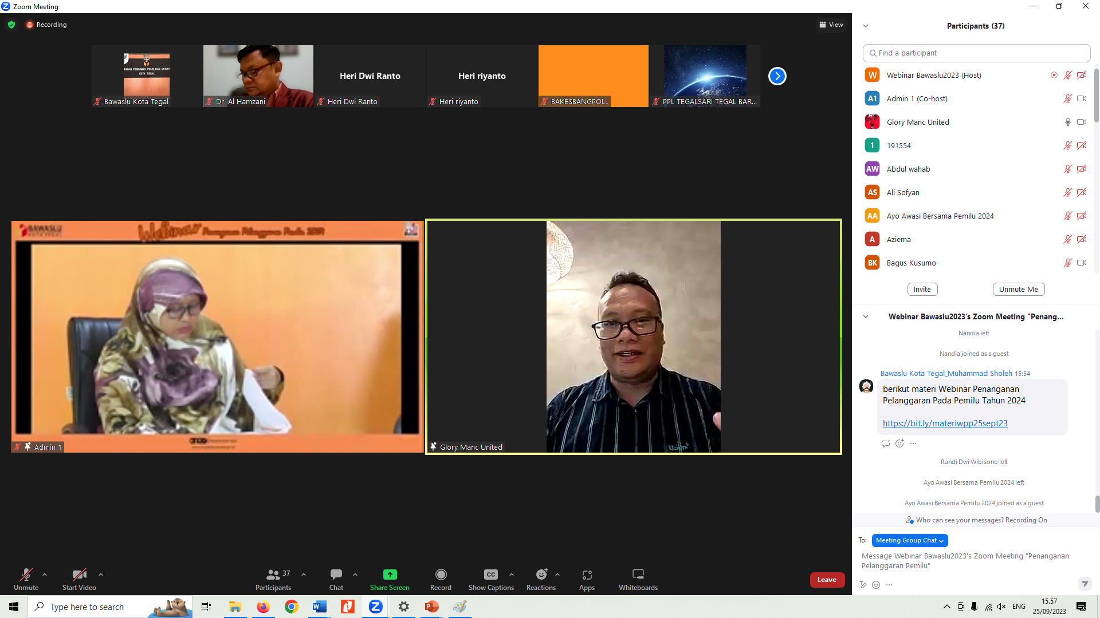Image resolution: width=1100 pixels, height=618 pixels.
Task: Click the Show Captions CC icon
Action: point(490,575)
